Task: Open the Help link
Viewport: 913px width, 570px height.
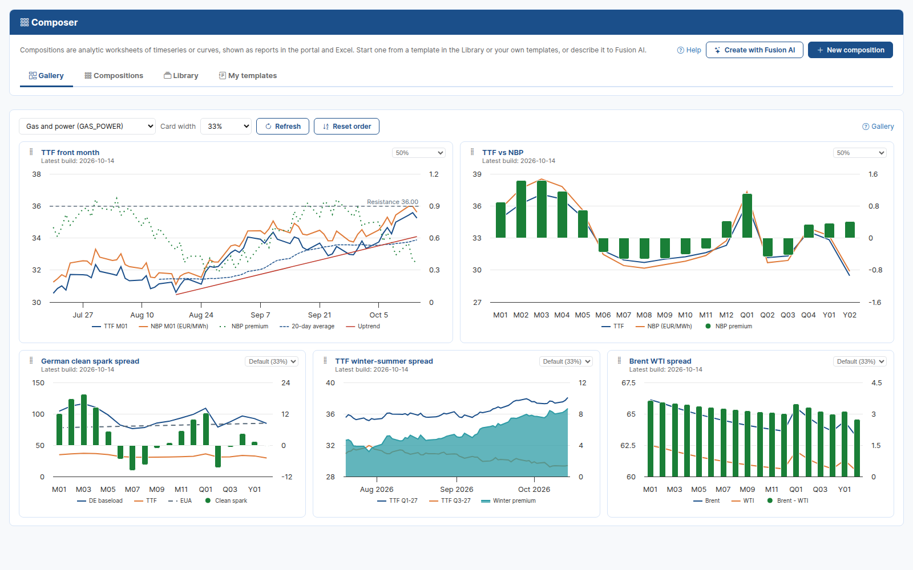Action: 689,50
